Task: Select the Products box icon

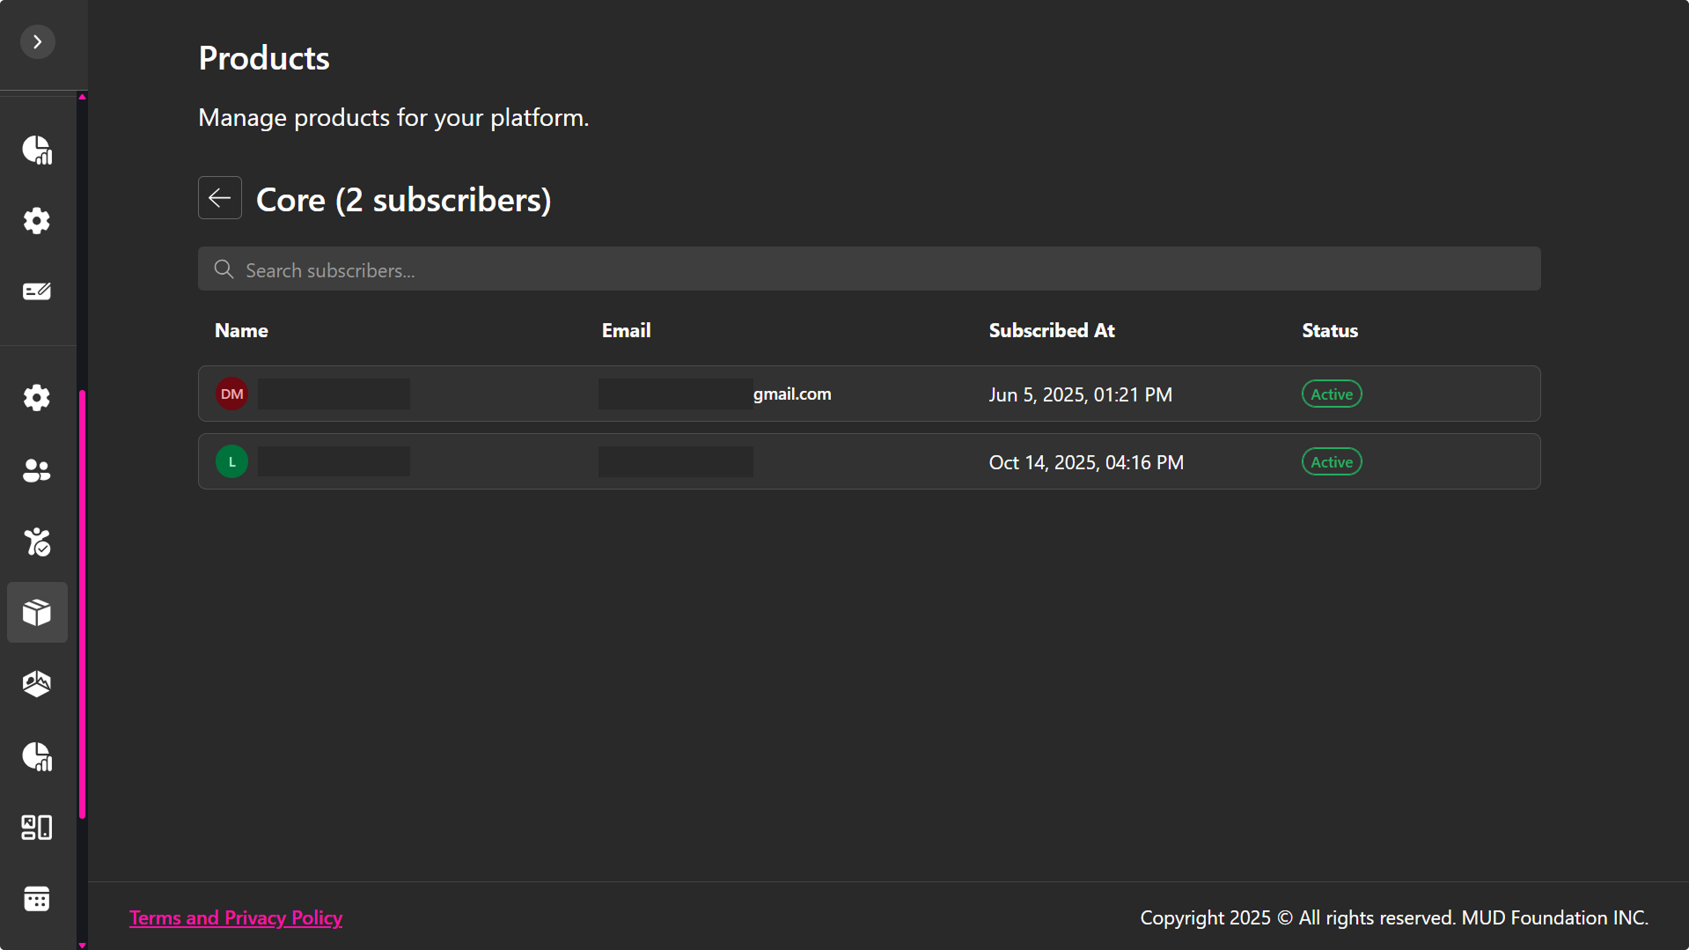Action: pyautogui.click(x=37, y=612)
